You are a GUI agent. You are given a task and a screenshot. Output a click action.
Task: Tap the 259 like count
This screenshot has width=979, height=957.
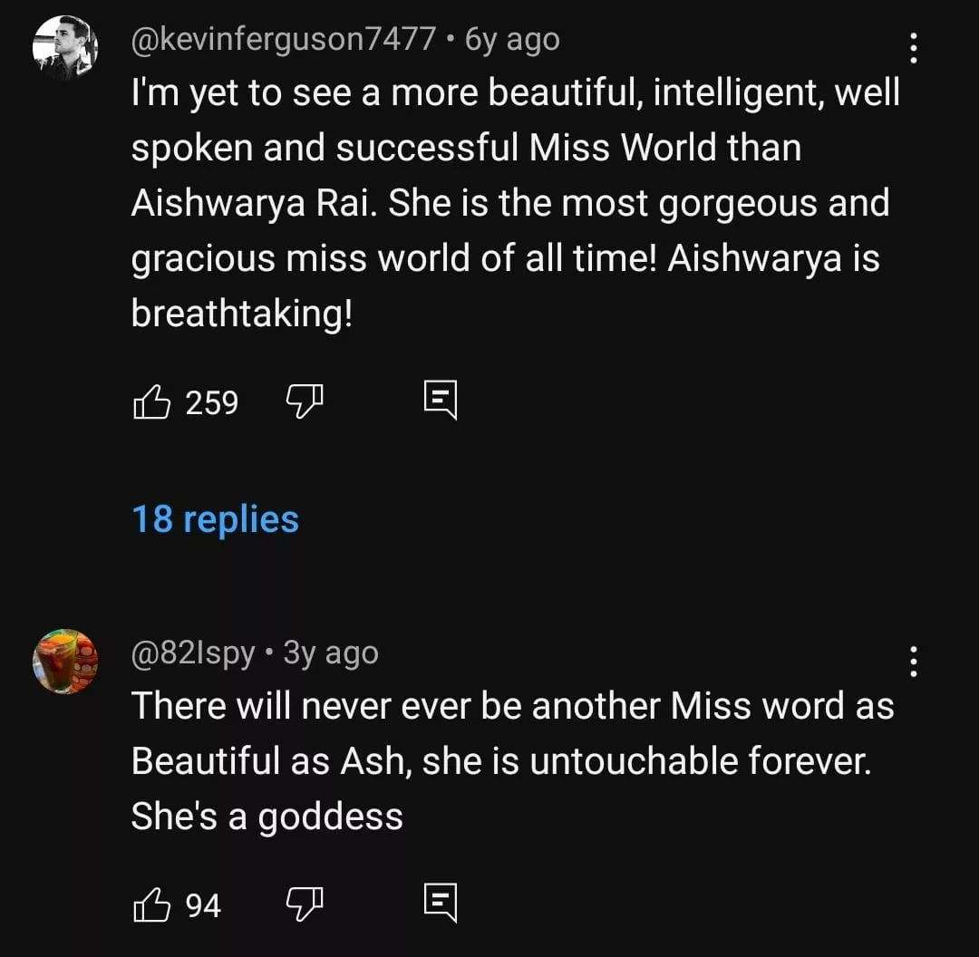click(x=211, y=401)
